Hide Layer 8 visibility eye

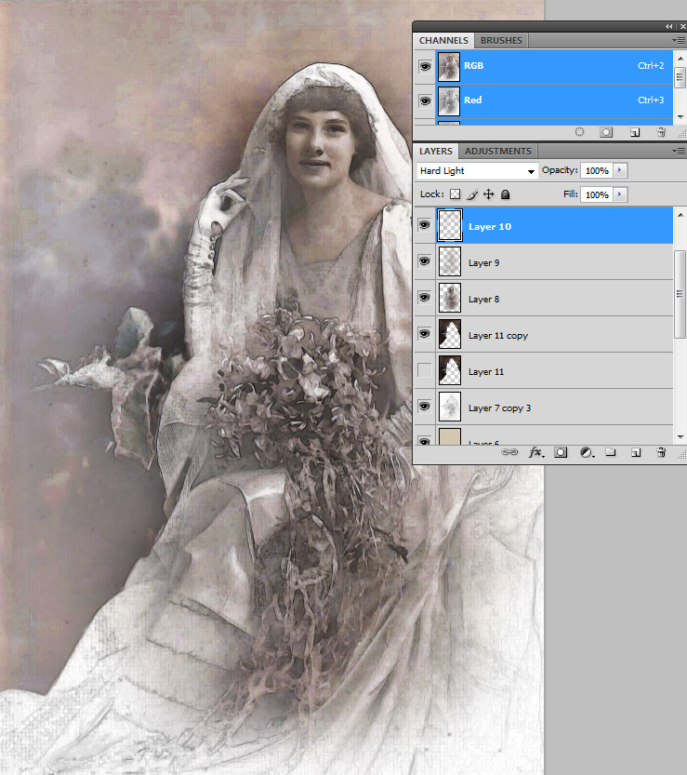point(424,297)
